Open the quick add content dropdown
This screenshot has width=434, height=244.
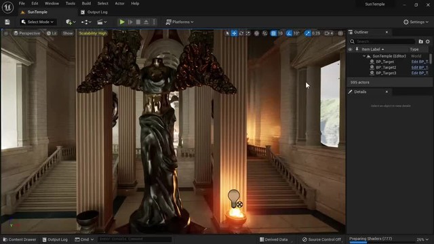[71, 22]
